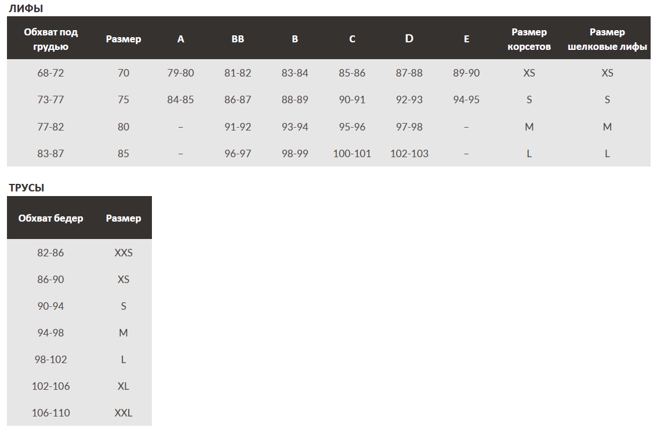This screenshot has width=657, height=431.
Task: Select the 68-72 underbust range cell
Action: tap(51, 73)
